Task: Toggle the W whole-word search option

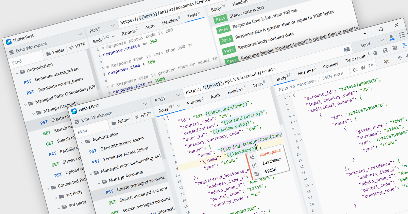Action: (363, 68)
